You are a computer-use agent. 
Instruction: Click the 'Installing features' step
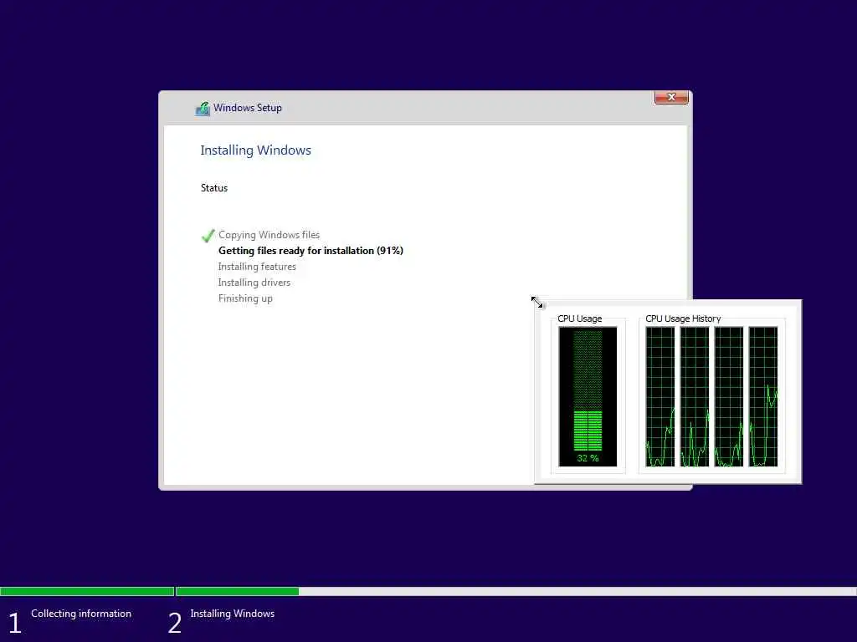click(x=257, y=267)
